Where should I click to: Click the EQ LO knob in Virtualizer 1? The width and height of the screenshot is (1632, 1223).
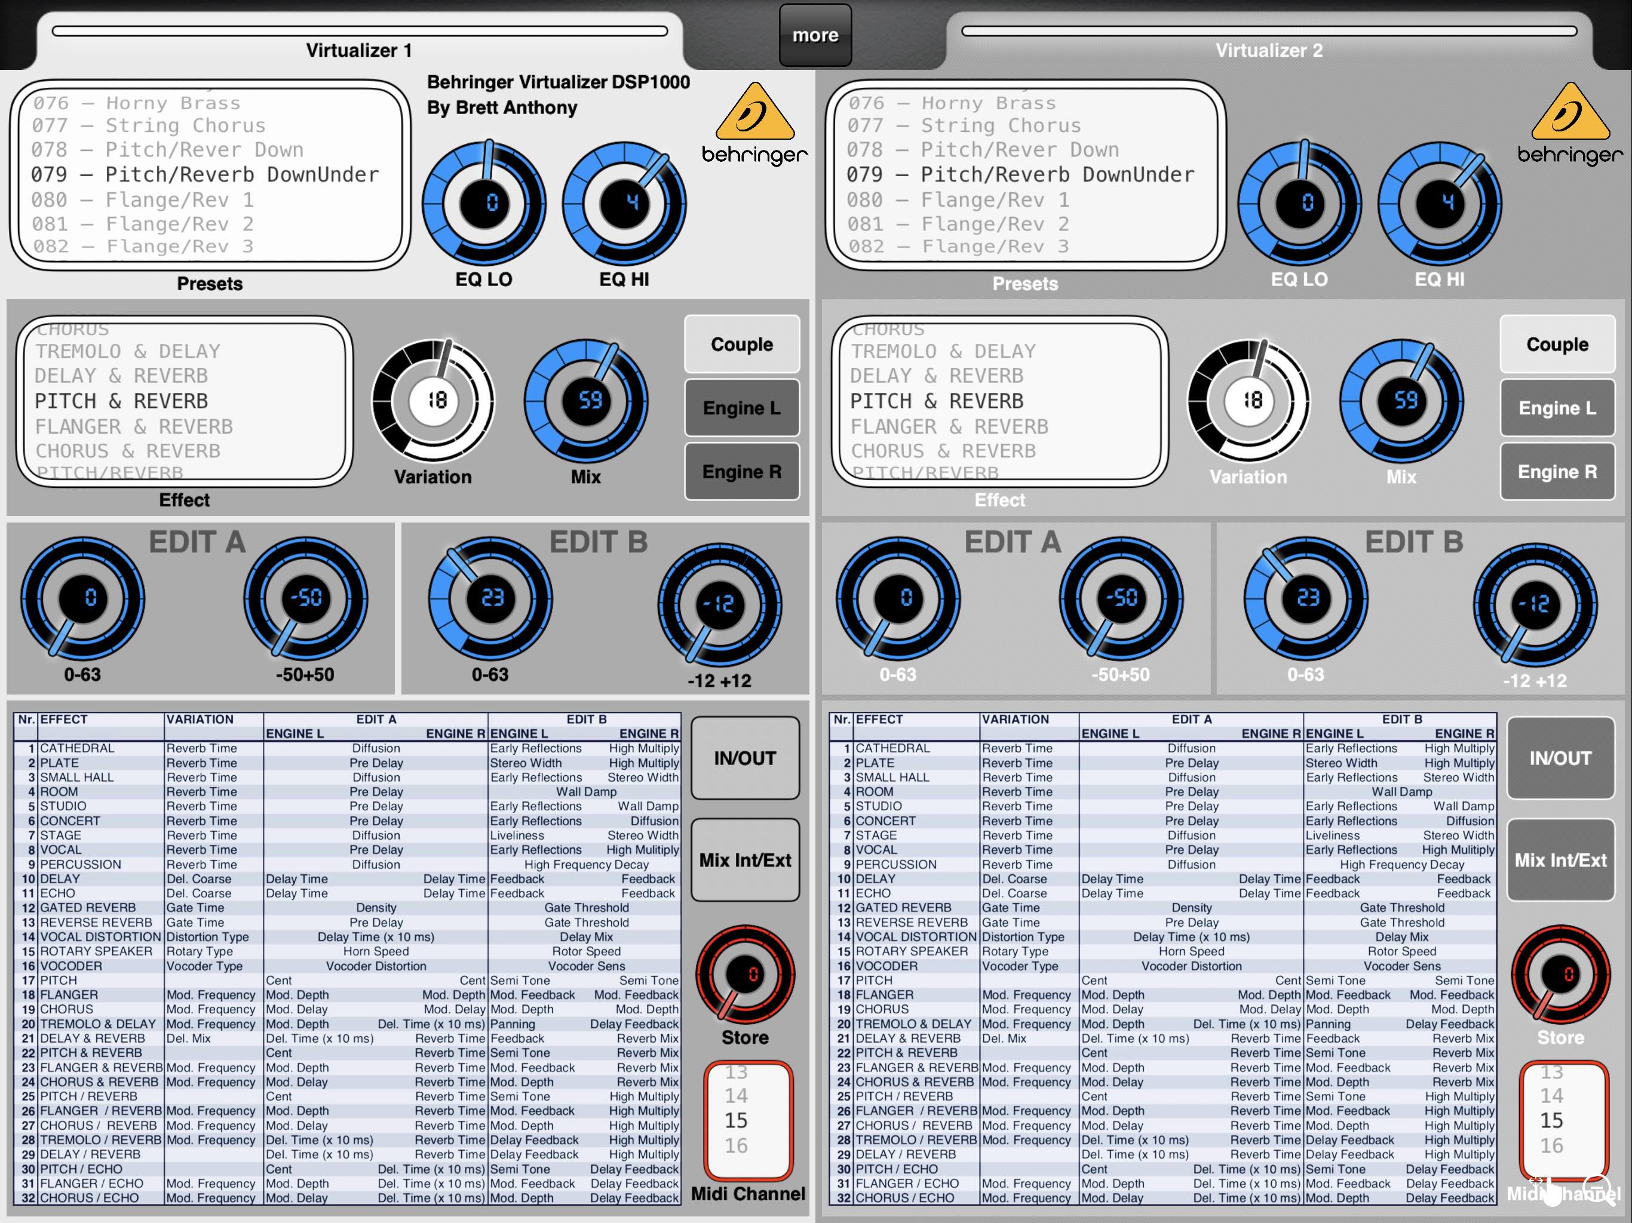click(484, 204)
